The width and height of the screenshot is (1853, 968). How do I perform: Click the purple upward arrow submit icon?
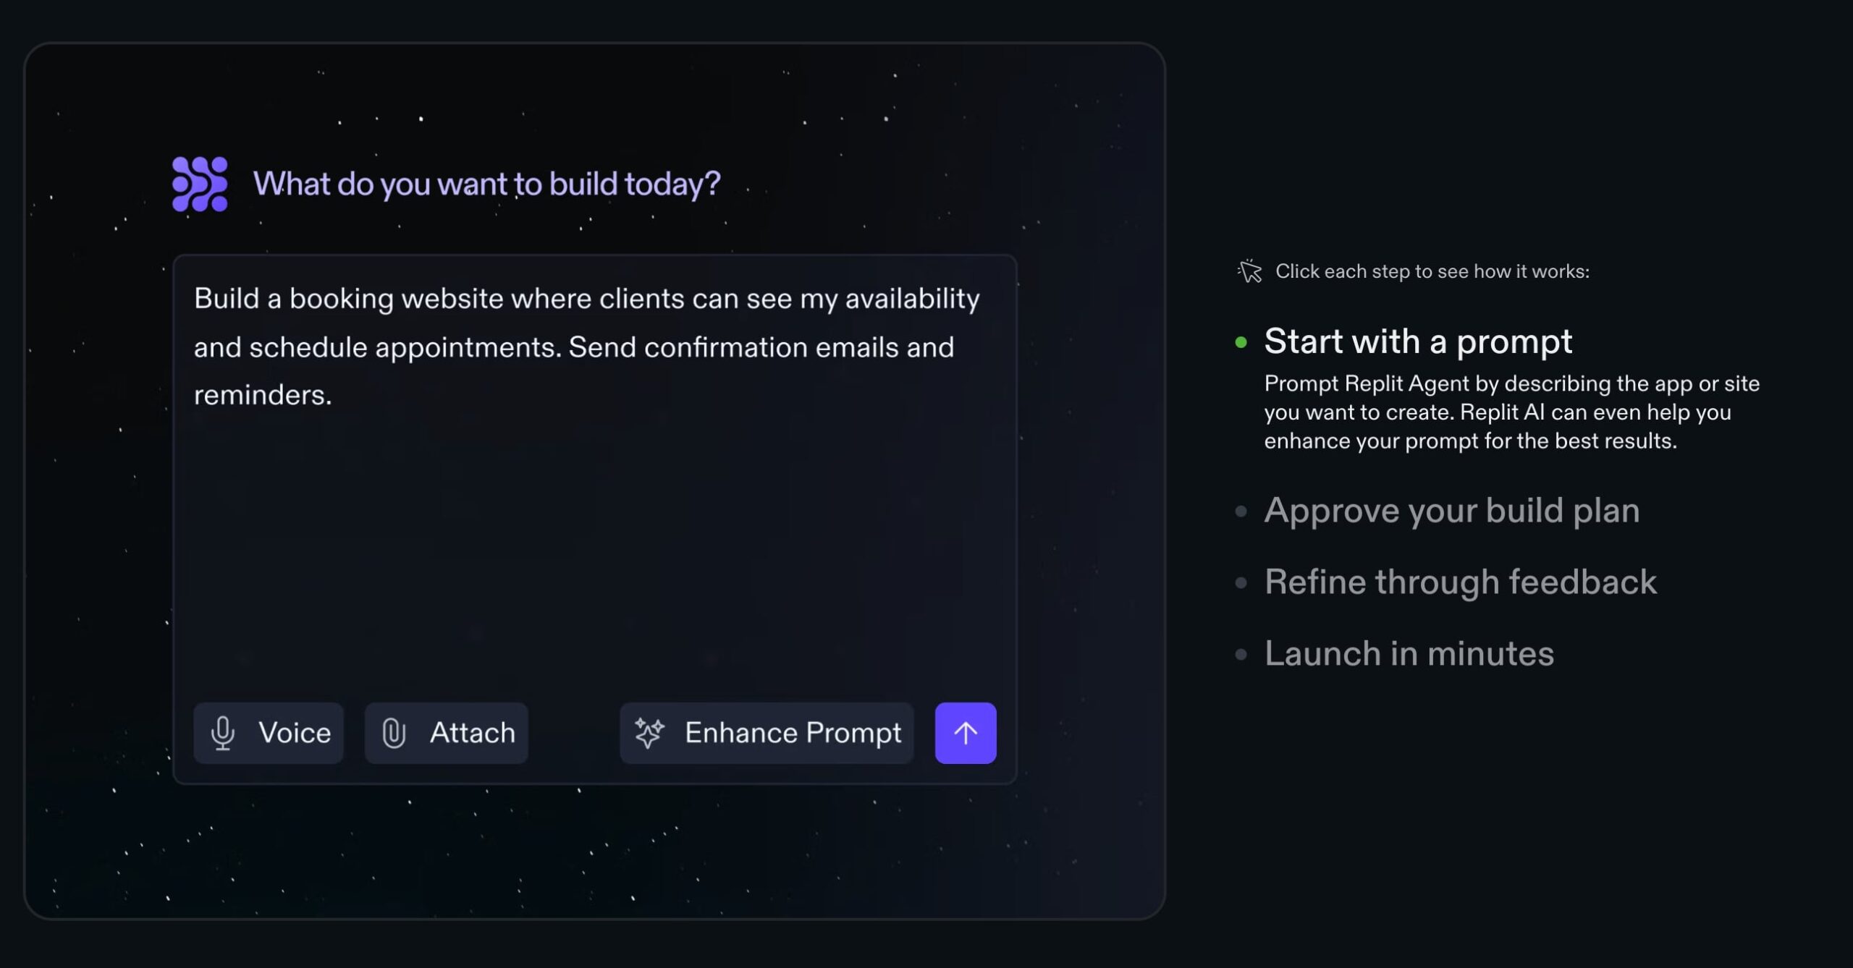966,733
